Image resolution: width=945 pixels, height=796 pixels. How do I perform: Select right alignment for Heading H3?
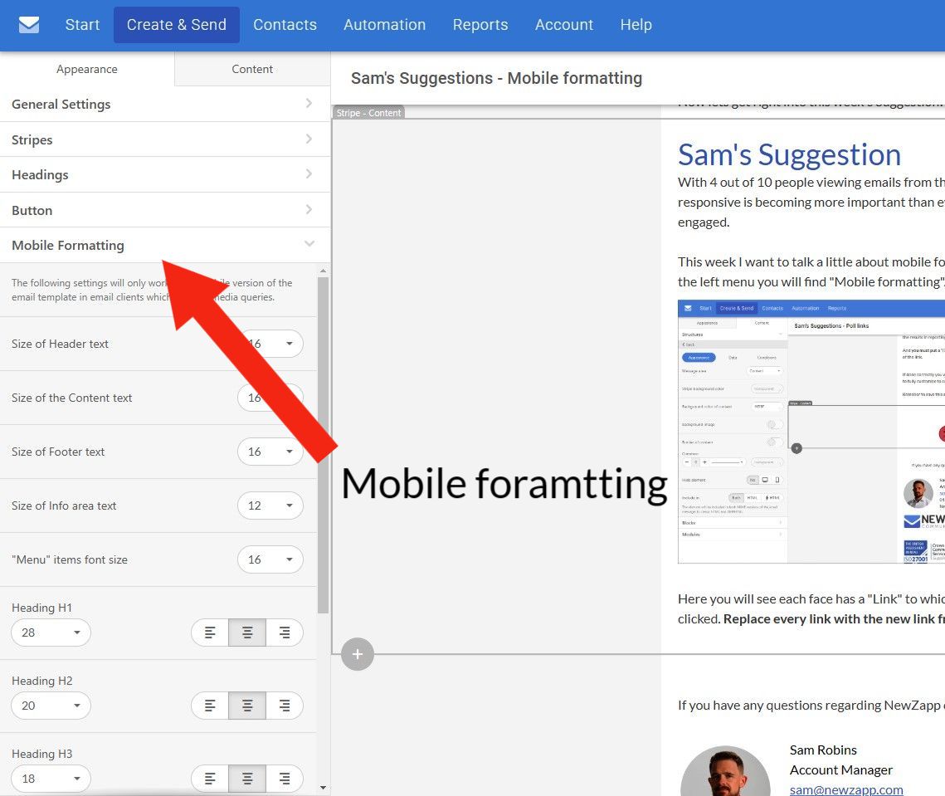pos(285,779)
